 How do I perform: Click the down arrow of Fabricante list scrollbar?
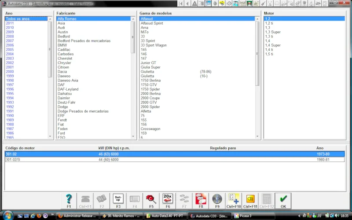coord(133,136)
